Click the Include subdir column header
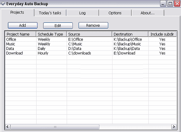The width and height of the screenshot is (181, 132). 162,34
